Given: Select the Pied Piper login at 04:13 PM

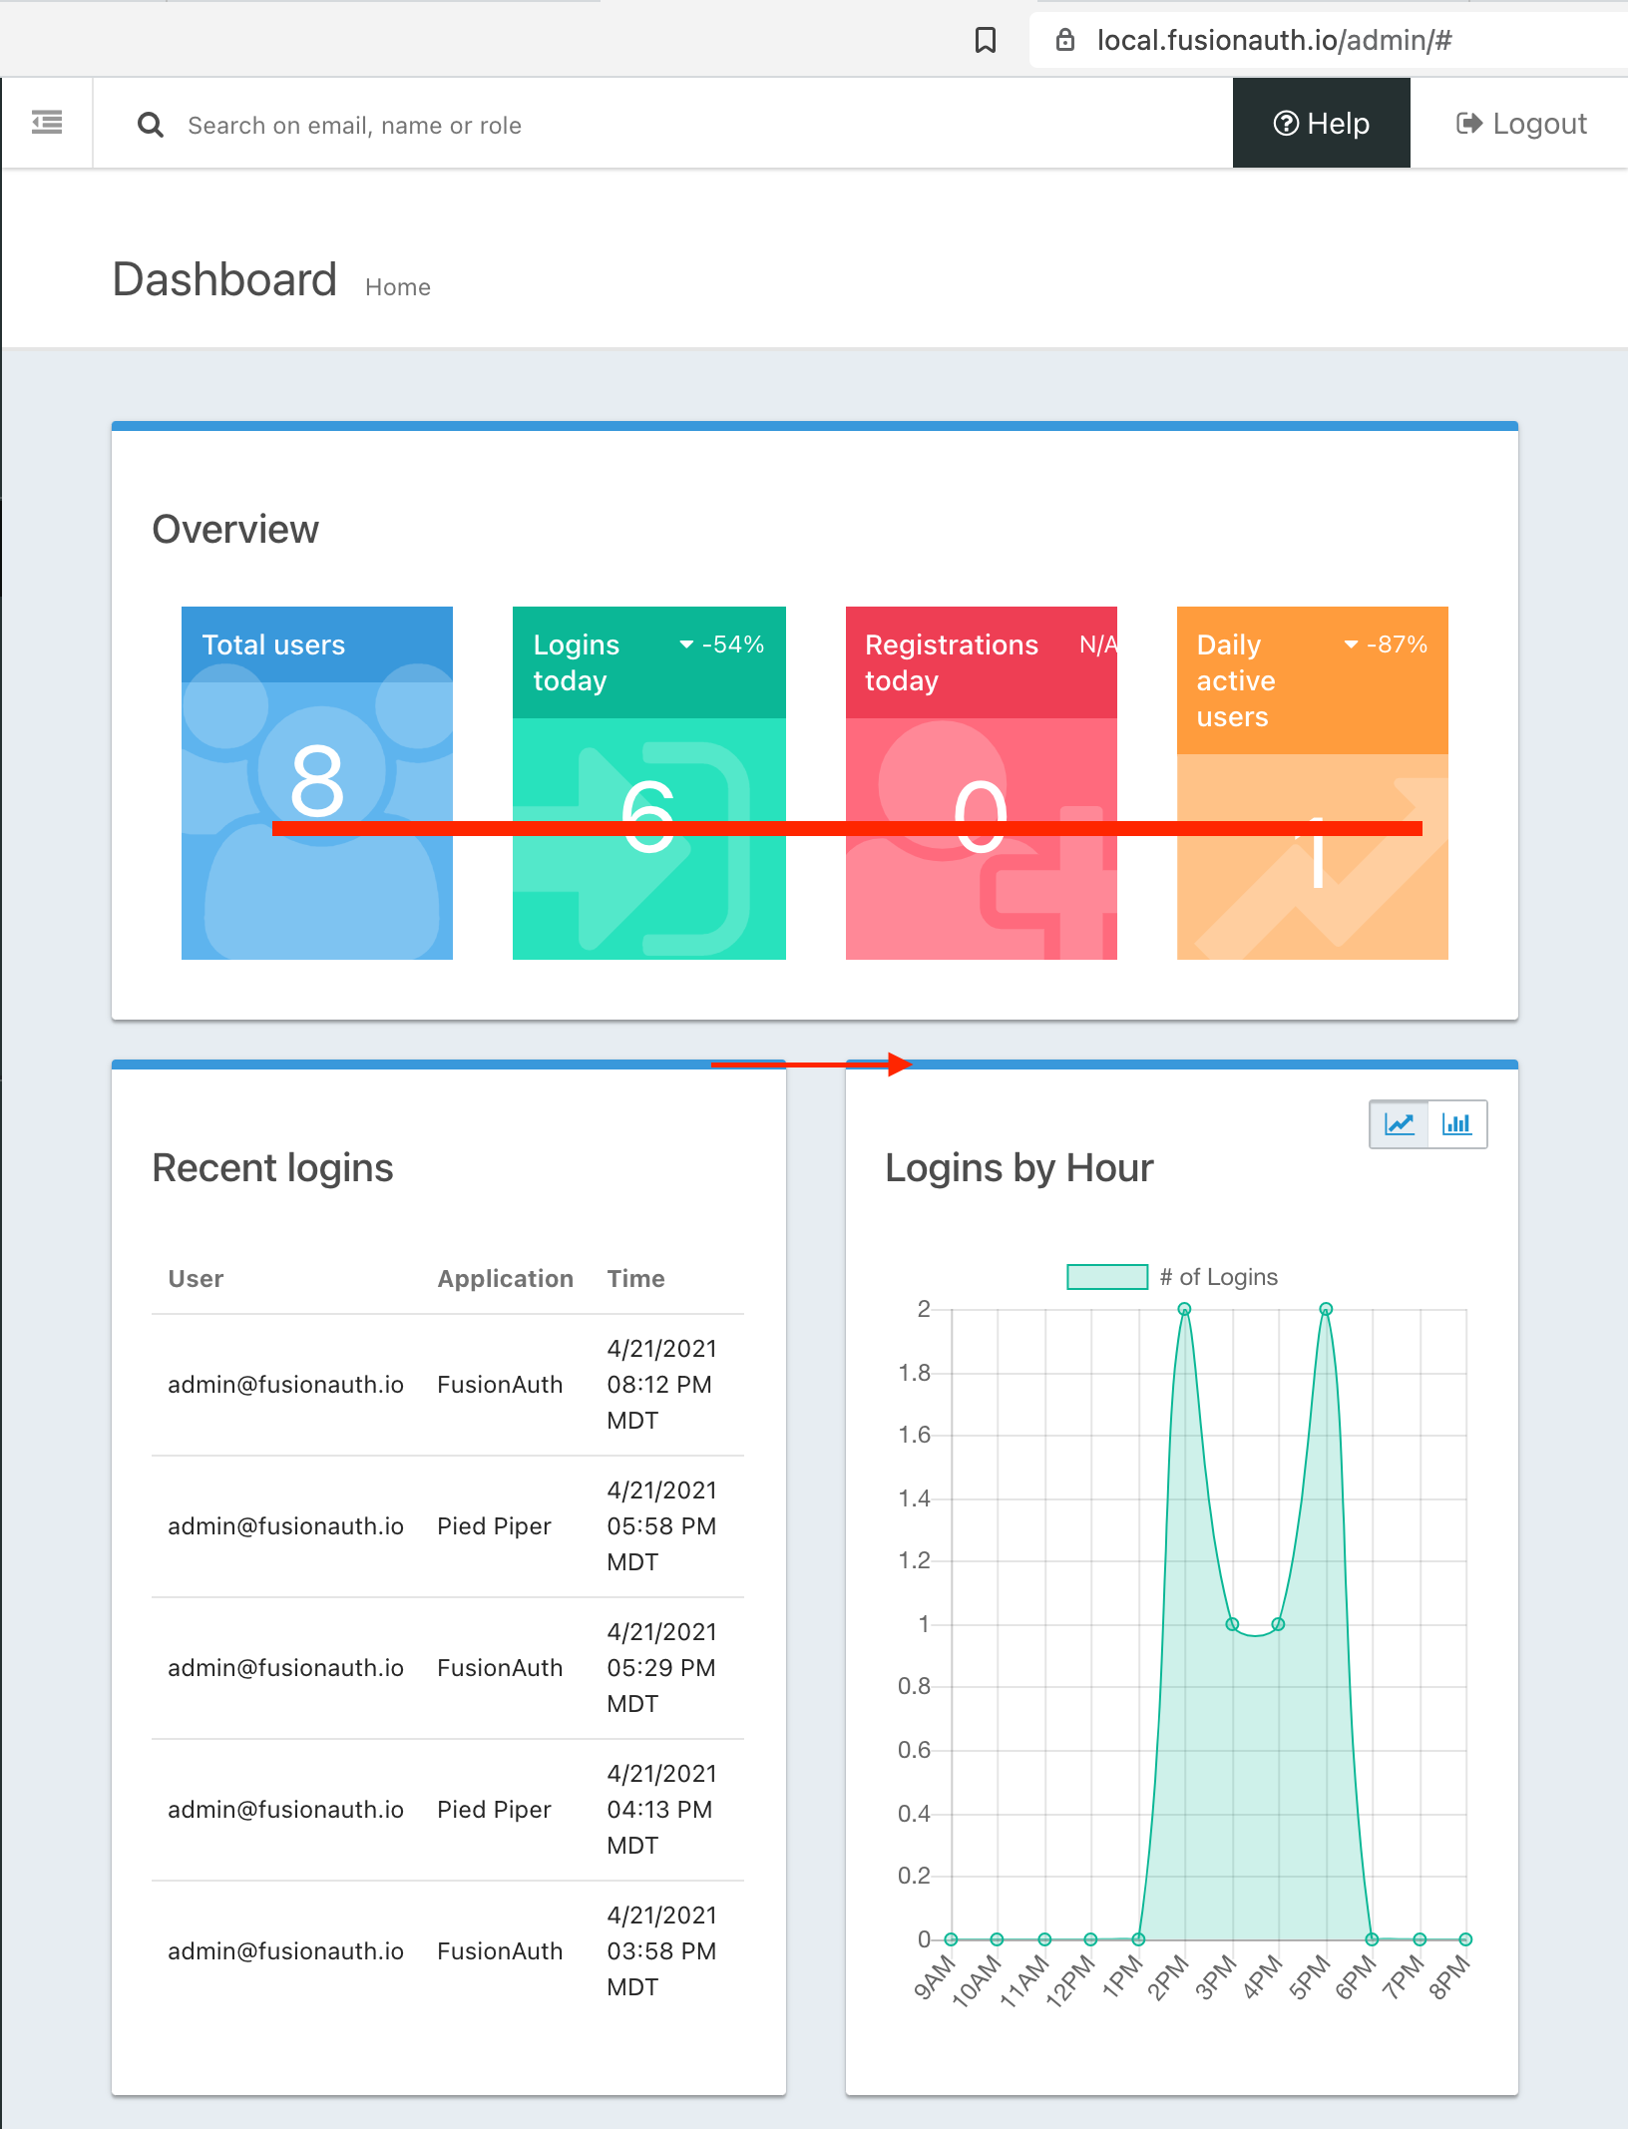Looking at the screenshot, I should pos(448,1810).
